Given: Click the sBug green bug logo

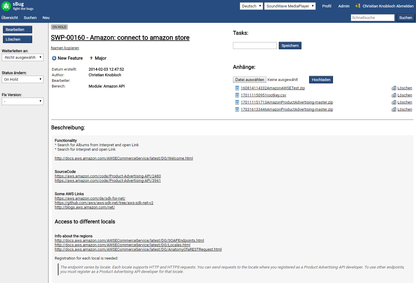Looking at the screenshot, I should (x=6, y=6).
